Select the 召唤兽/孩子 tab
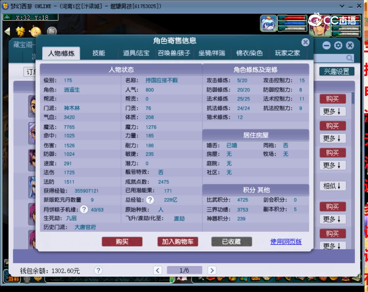This screenshot has width=368, height=292. point(174,53)
